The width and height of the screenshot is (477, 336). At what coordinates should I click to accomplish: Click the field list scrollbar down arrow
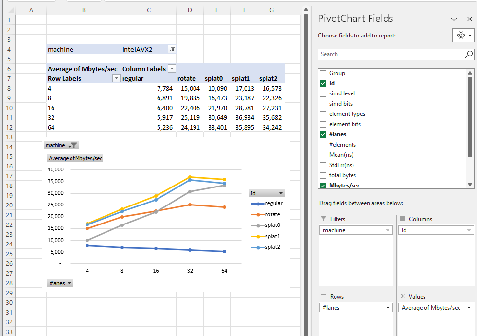(470, 185)
